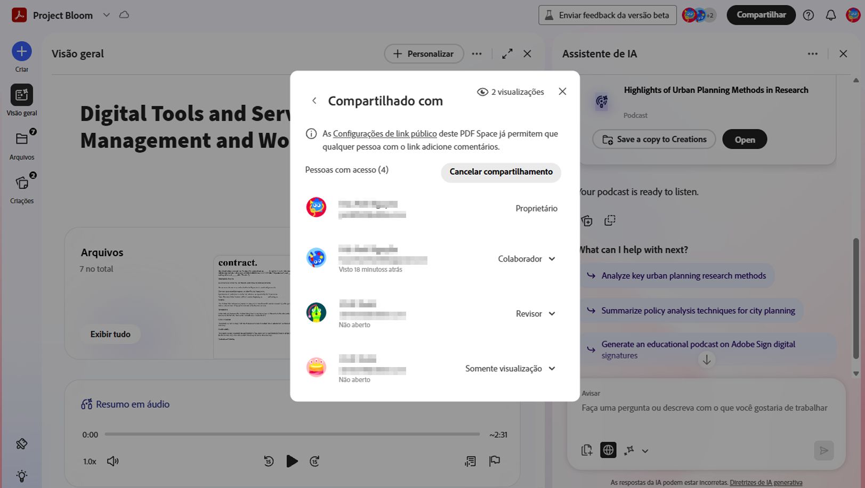The height and width of the screenshot is (488, 865).
Task: Open Criações in the left sidebar
Action: pyautogui.click(x=22, y=189)
